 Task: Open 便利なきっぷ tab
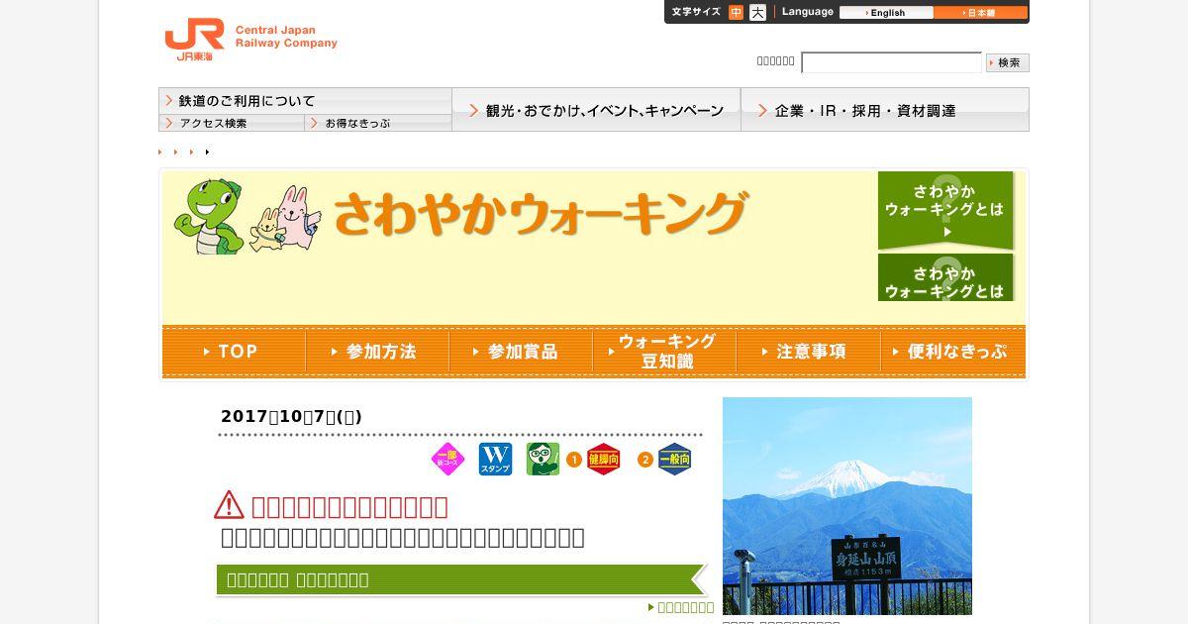[952, 352]
